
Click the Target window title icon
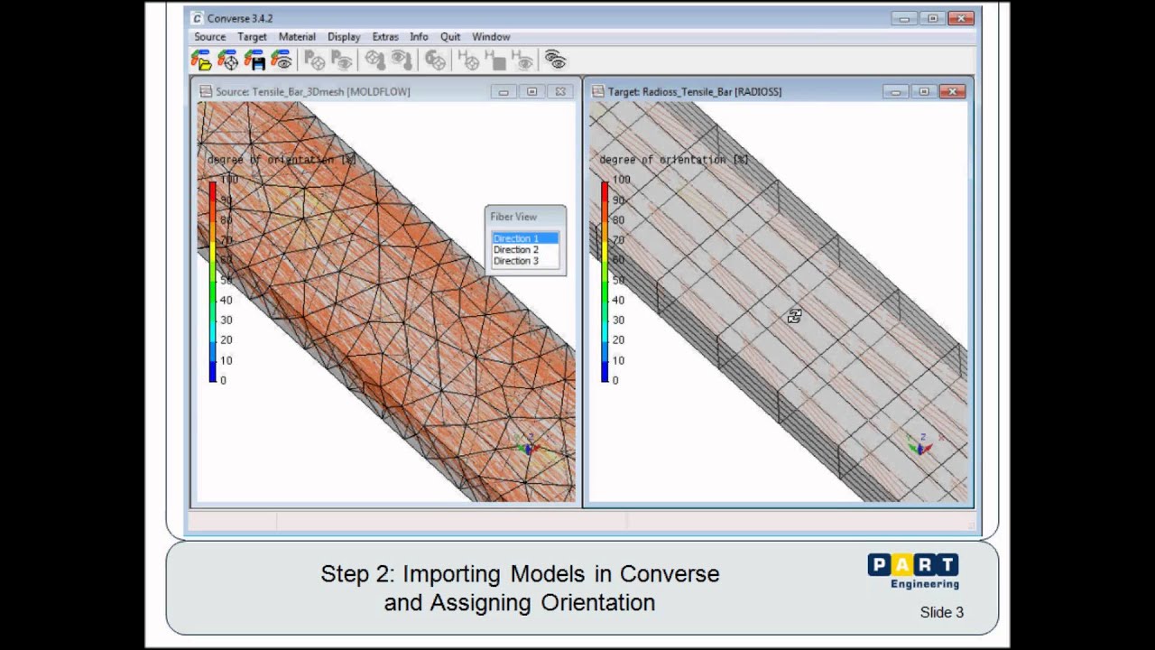[597, 91]
